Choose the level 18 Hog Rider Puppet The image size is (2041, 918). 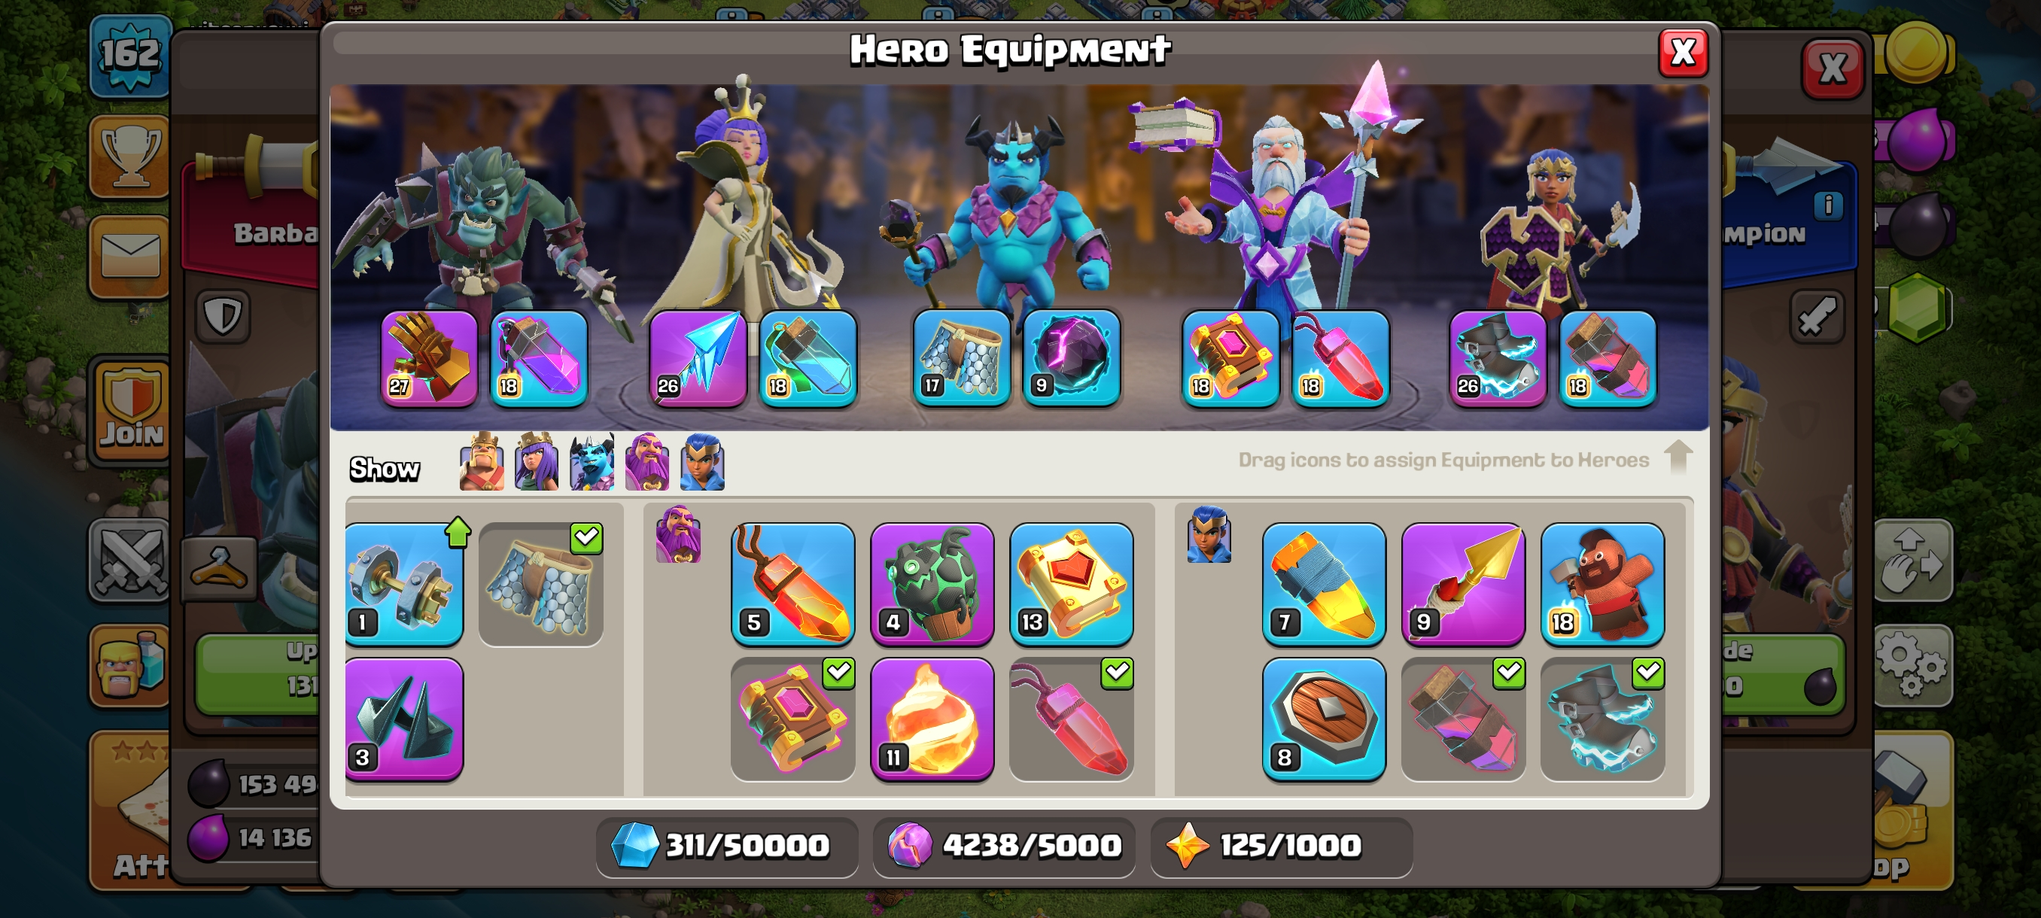click(x=1602, y=583)
